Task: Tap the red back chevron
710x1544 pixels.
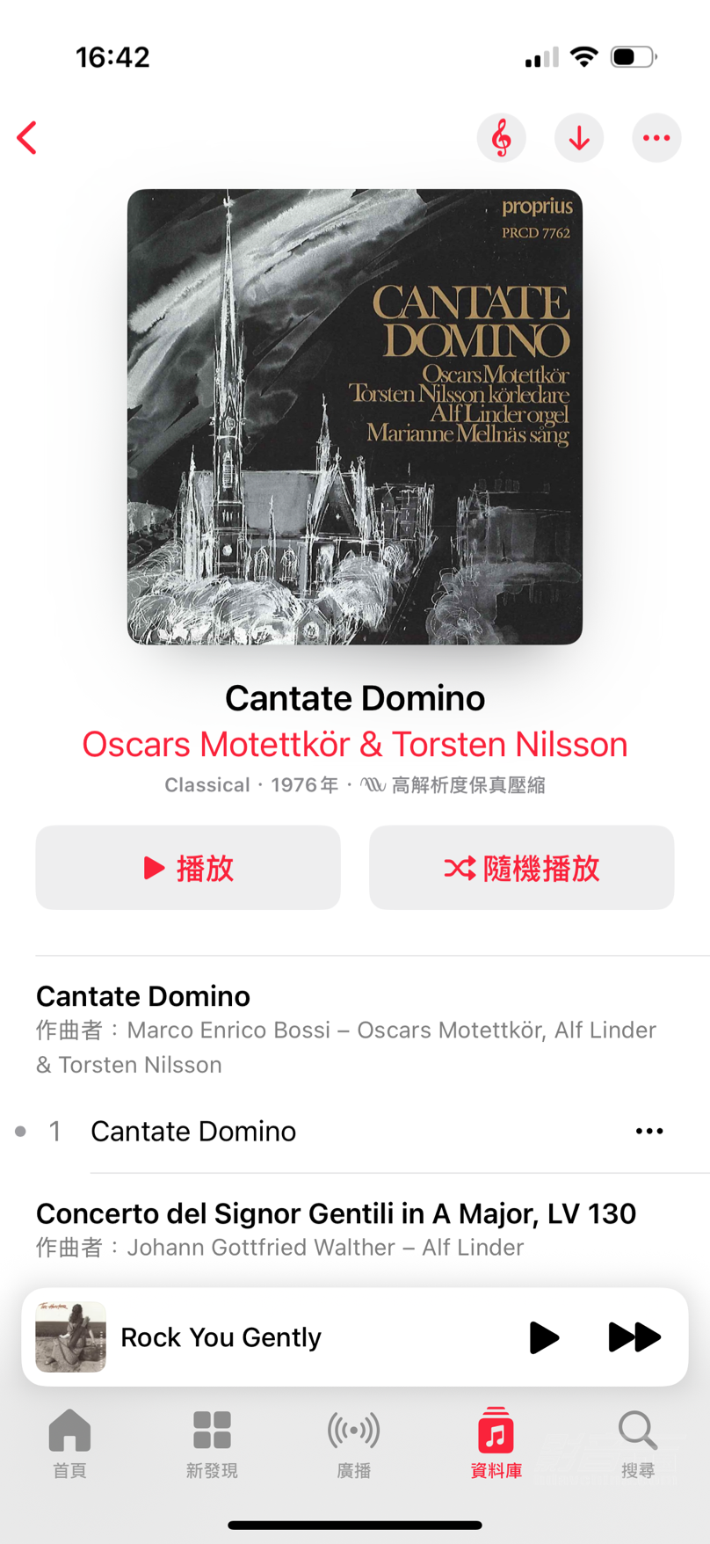Action: click(27, 138)
